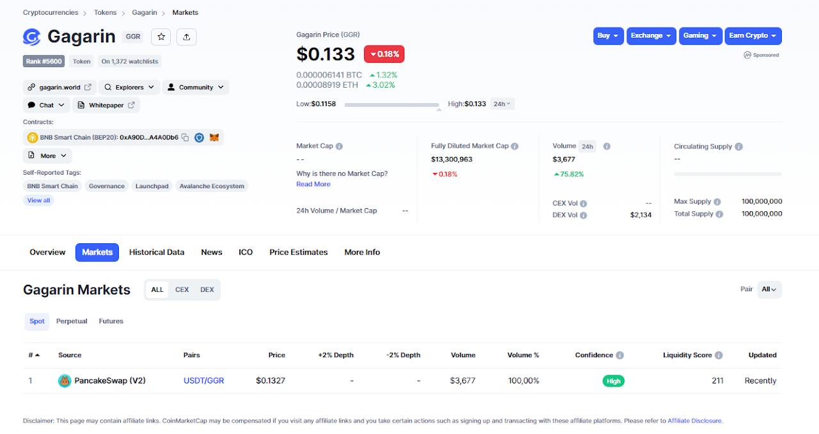The width and height of the screenshot is (819, 434).
Task: Click the shield wallet icon beside contract
Action: pos(199,138)
